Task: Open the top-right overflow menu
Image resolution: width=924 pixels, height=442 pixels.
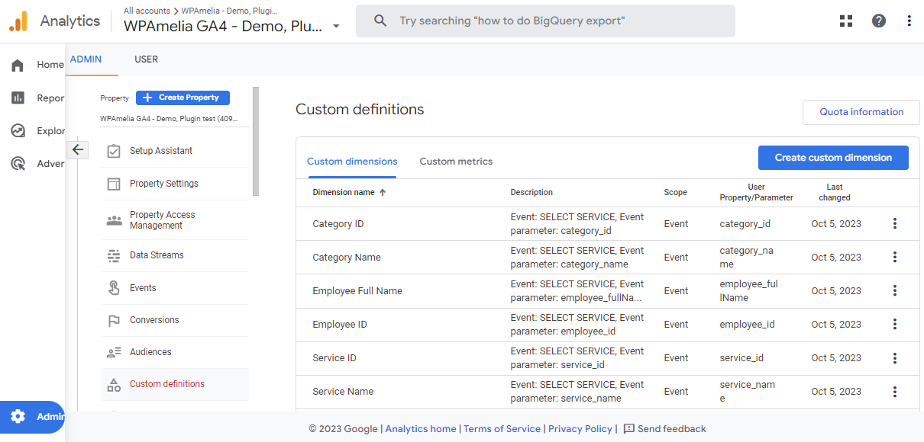Action: [x=909, y=21]
